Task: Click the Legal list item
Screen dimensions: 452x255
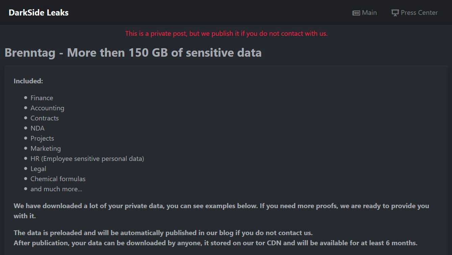Action: (38, 169)
